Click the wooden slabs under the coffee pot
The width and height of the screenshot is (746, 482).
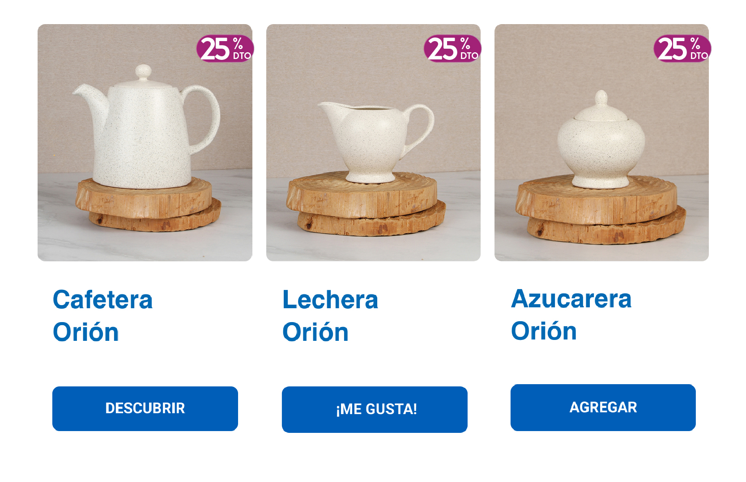click(148, 204)
